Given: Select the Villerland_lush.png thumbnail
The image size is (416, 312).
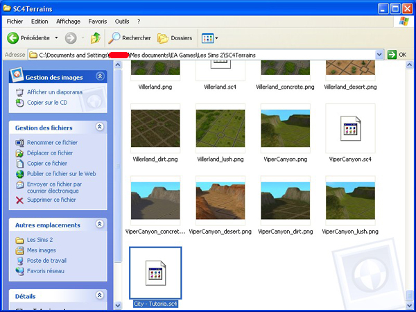Looking at the screenshot, I should 220,128.
